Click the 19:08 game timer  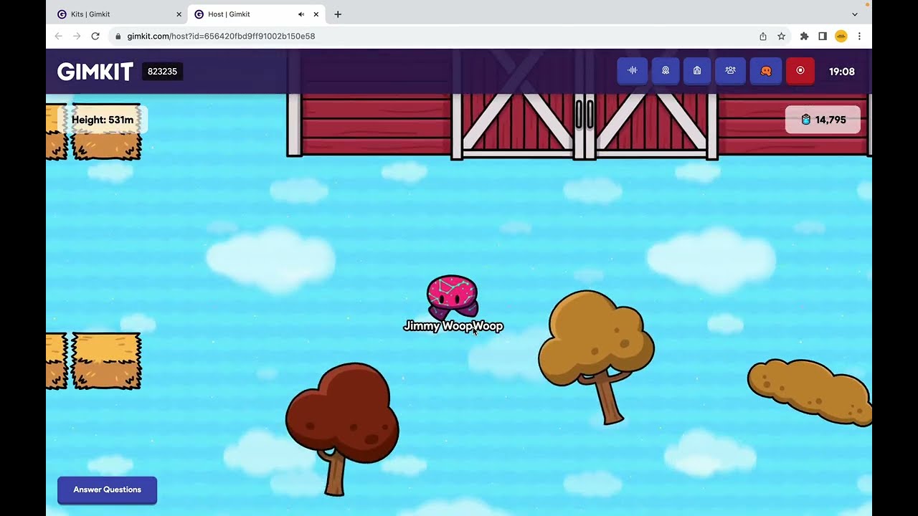(842, 72)
